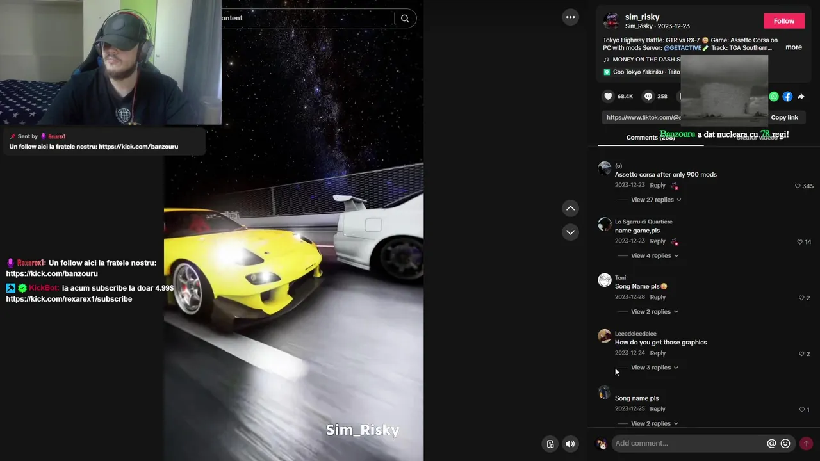Open the emoji picker in comment box

[x=785, y=443]
